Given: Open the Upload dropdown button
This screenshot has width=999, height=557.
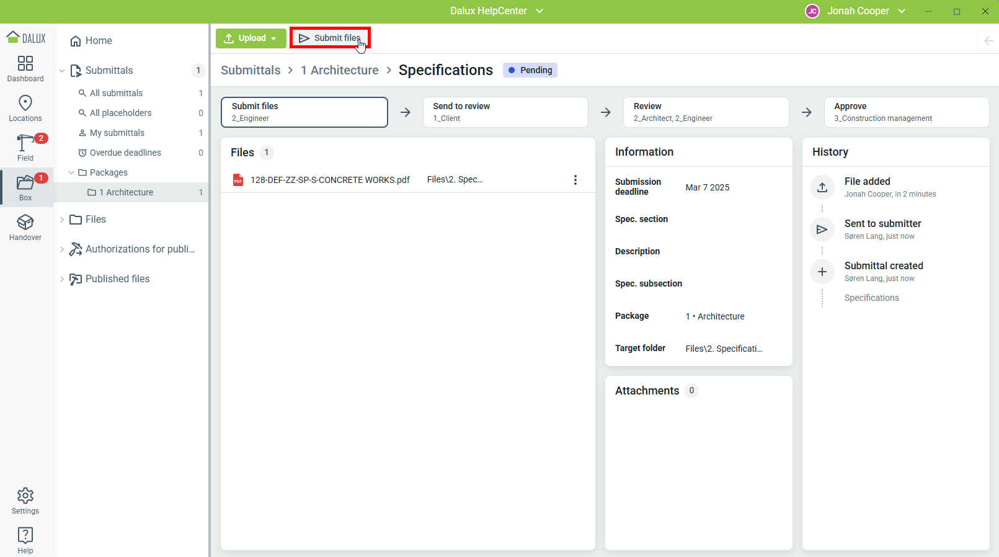Looking at the screenshot, I should pos(251,38).
